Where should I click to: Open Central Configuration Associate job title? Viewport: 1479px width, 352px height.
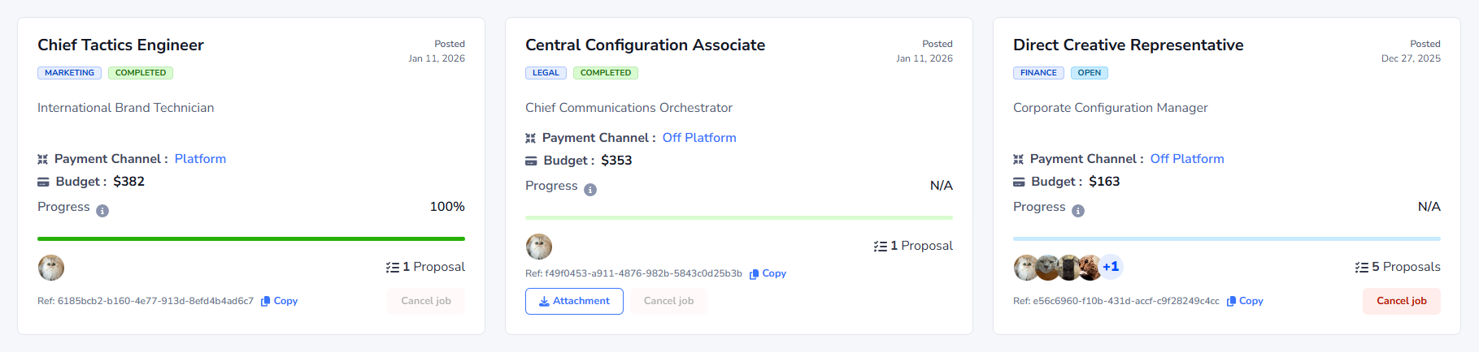[x=645, y=45]
